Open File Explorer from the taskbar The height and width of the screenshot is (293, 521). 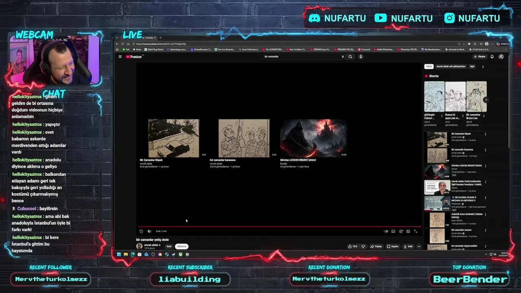click(x=126, y=254)
